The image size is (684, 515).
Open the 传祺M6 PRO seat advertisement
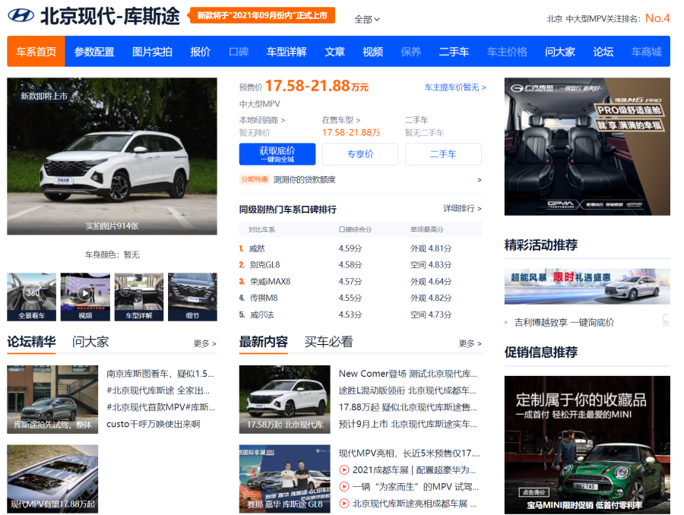(x=587, y=147)
